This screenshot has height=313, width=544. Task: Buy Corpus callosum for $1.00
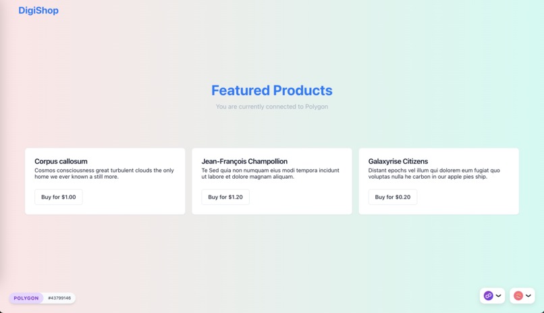[x=59, y=197]
